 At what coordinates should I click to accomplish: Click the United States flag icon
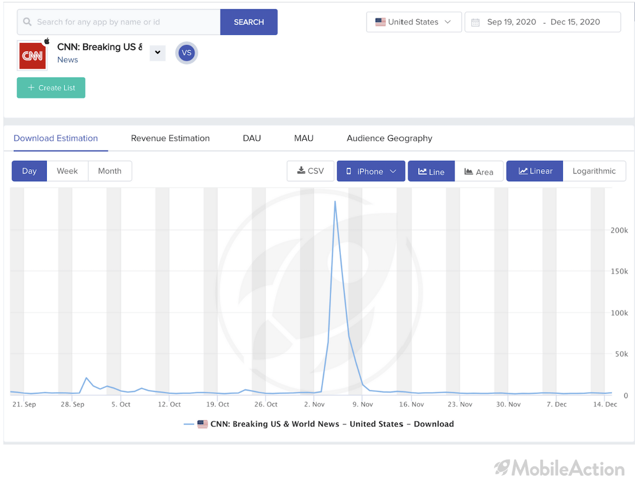pos(380,22)
